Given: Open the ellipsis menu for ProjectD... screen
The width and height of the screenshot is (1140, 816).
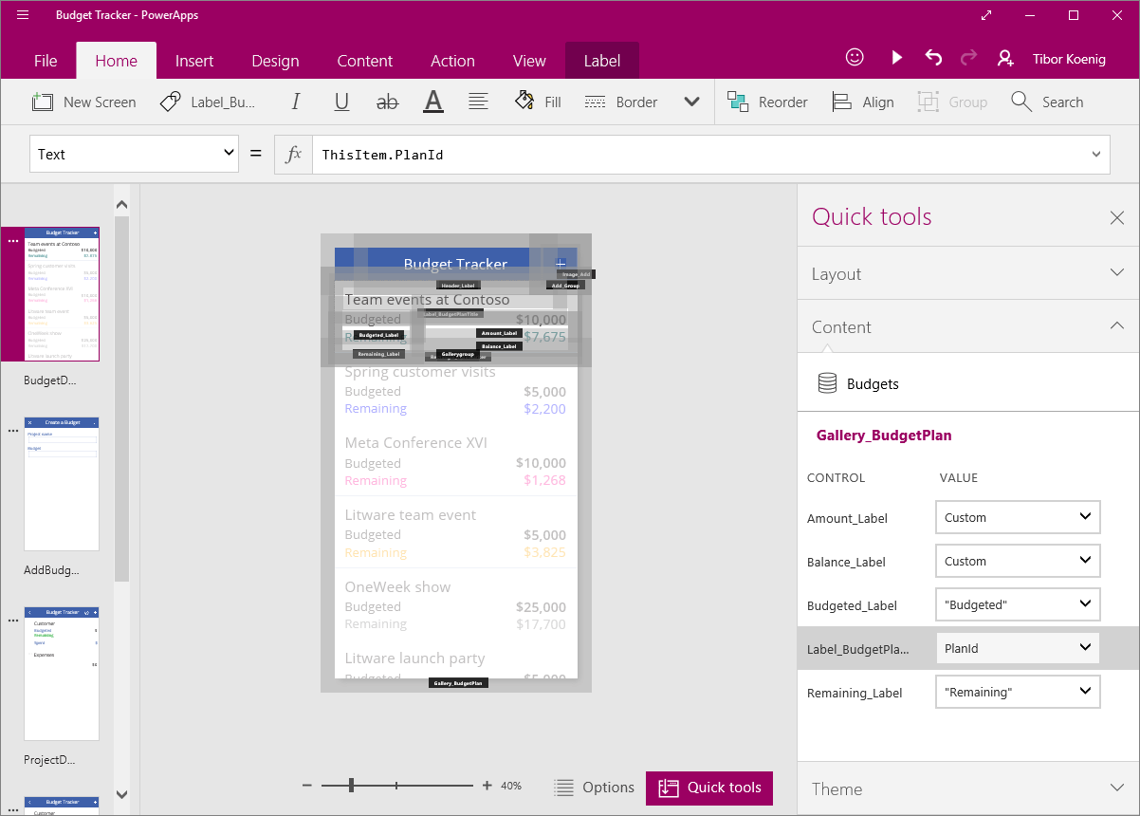Looking at the screenshot, I should pos(12,621).
